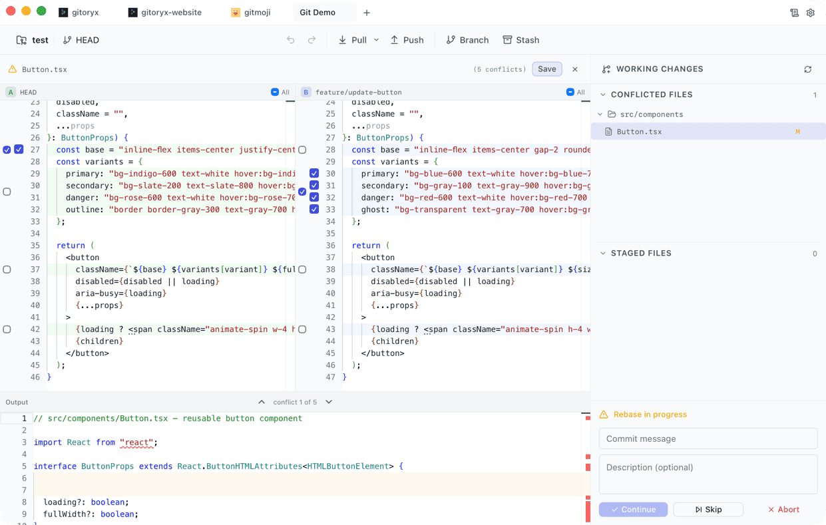This screenshot has height=525, width=826.
Task: Collapse the src/components folder
Action: [600, 114]
